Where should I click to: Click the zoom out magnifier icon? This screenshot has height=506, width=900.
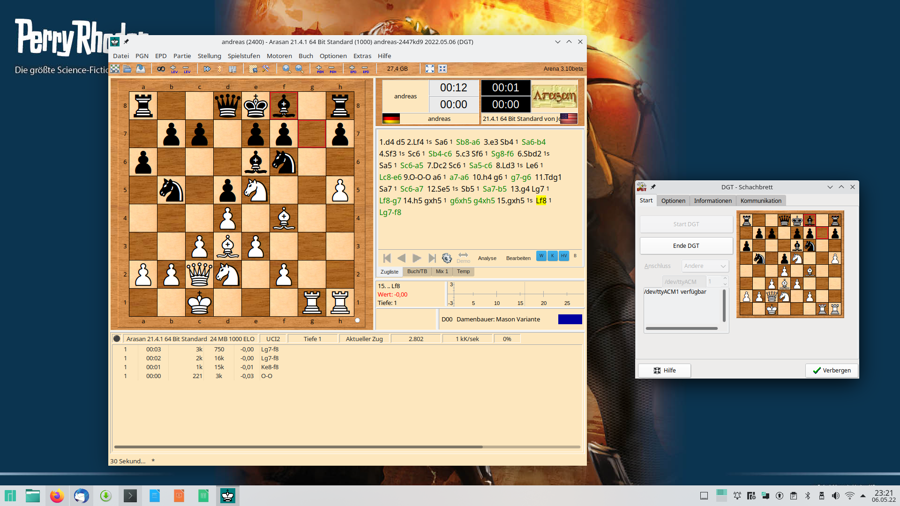(x=300, y=69)
